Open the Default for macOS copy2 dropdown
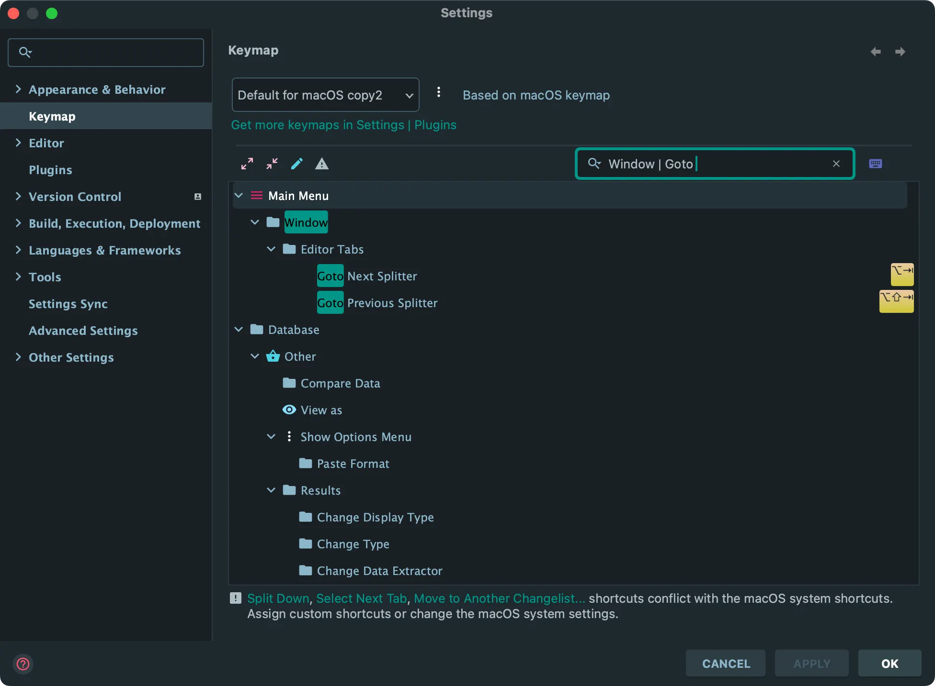Viewport: 935px width, 686px height. point(325,95)
